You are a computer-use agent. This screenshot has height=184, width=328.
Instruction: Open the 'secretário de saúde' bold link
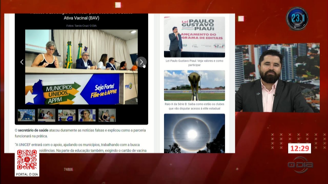33,130
